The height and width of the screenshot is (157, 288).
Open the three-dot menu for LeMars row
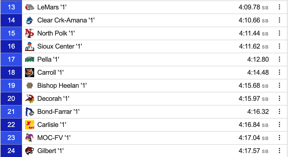pyautogui.click(x=279, y=7)
